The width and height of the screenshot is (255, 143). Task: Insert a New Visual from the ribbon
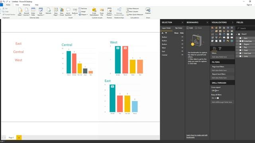(62, 12)
